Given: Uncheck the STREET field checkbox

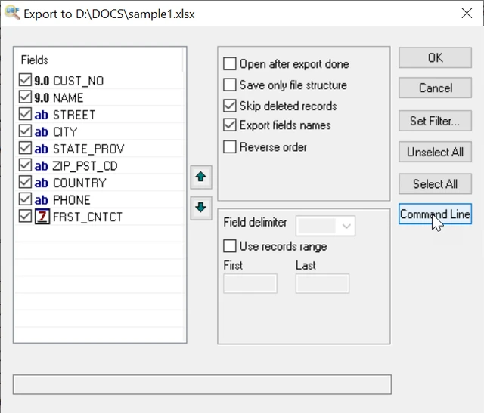Looking at the screenshot, I should (25, 114).
